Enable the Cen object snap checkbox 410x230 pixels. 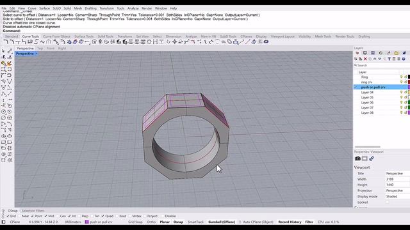coord(57,216)
